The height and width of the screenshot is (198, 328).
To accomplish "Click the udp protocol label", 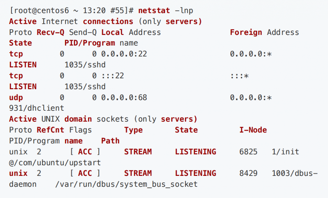I will tap(16, 97).
